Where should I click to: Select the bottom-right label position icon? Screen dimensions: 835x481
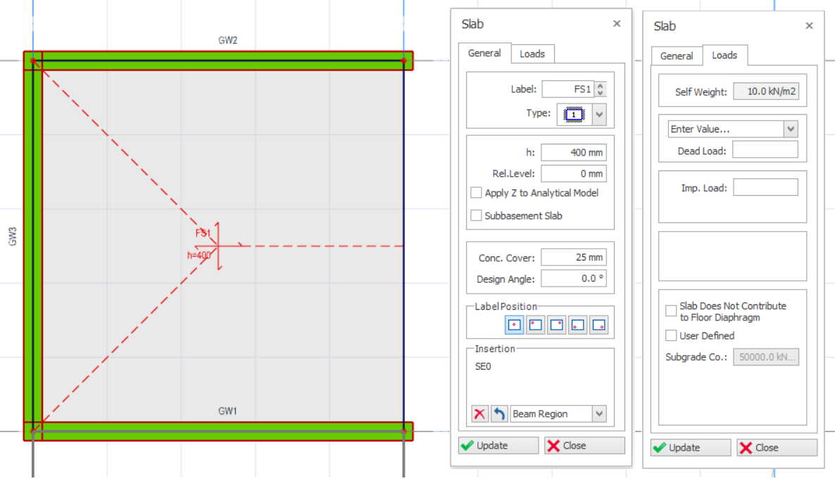(598, 325)
